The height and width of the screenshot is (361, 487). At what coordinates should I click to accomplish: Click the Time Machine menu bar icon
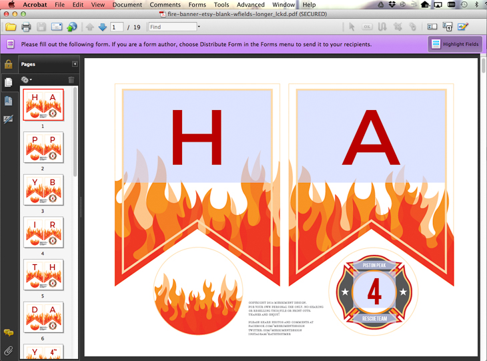(464, 5)
